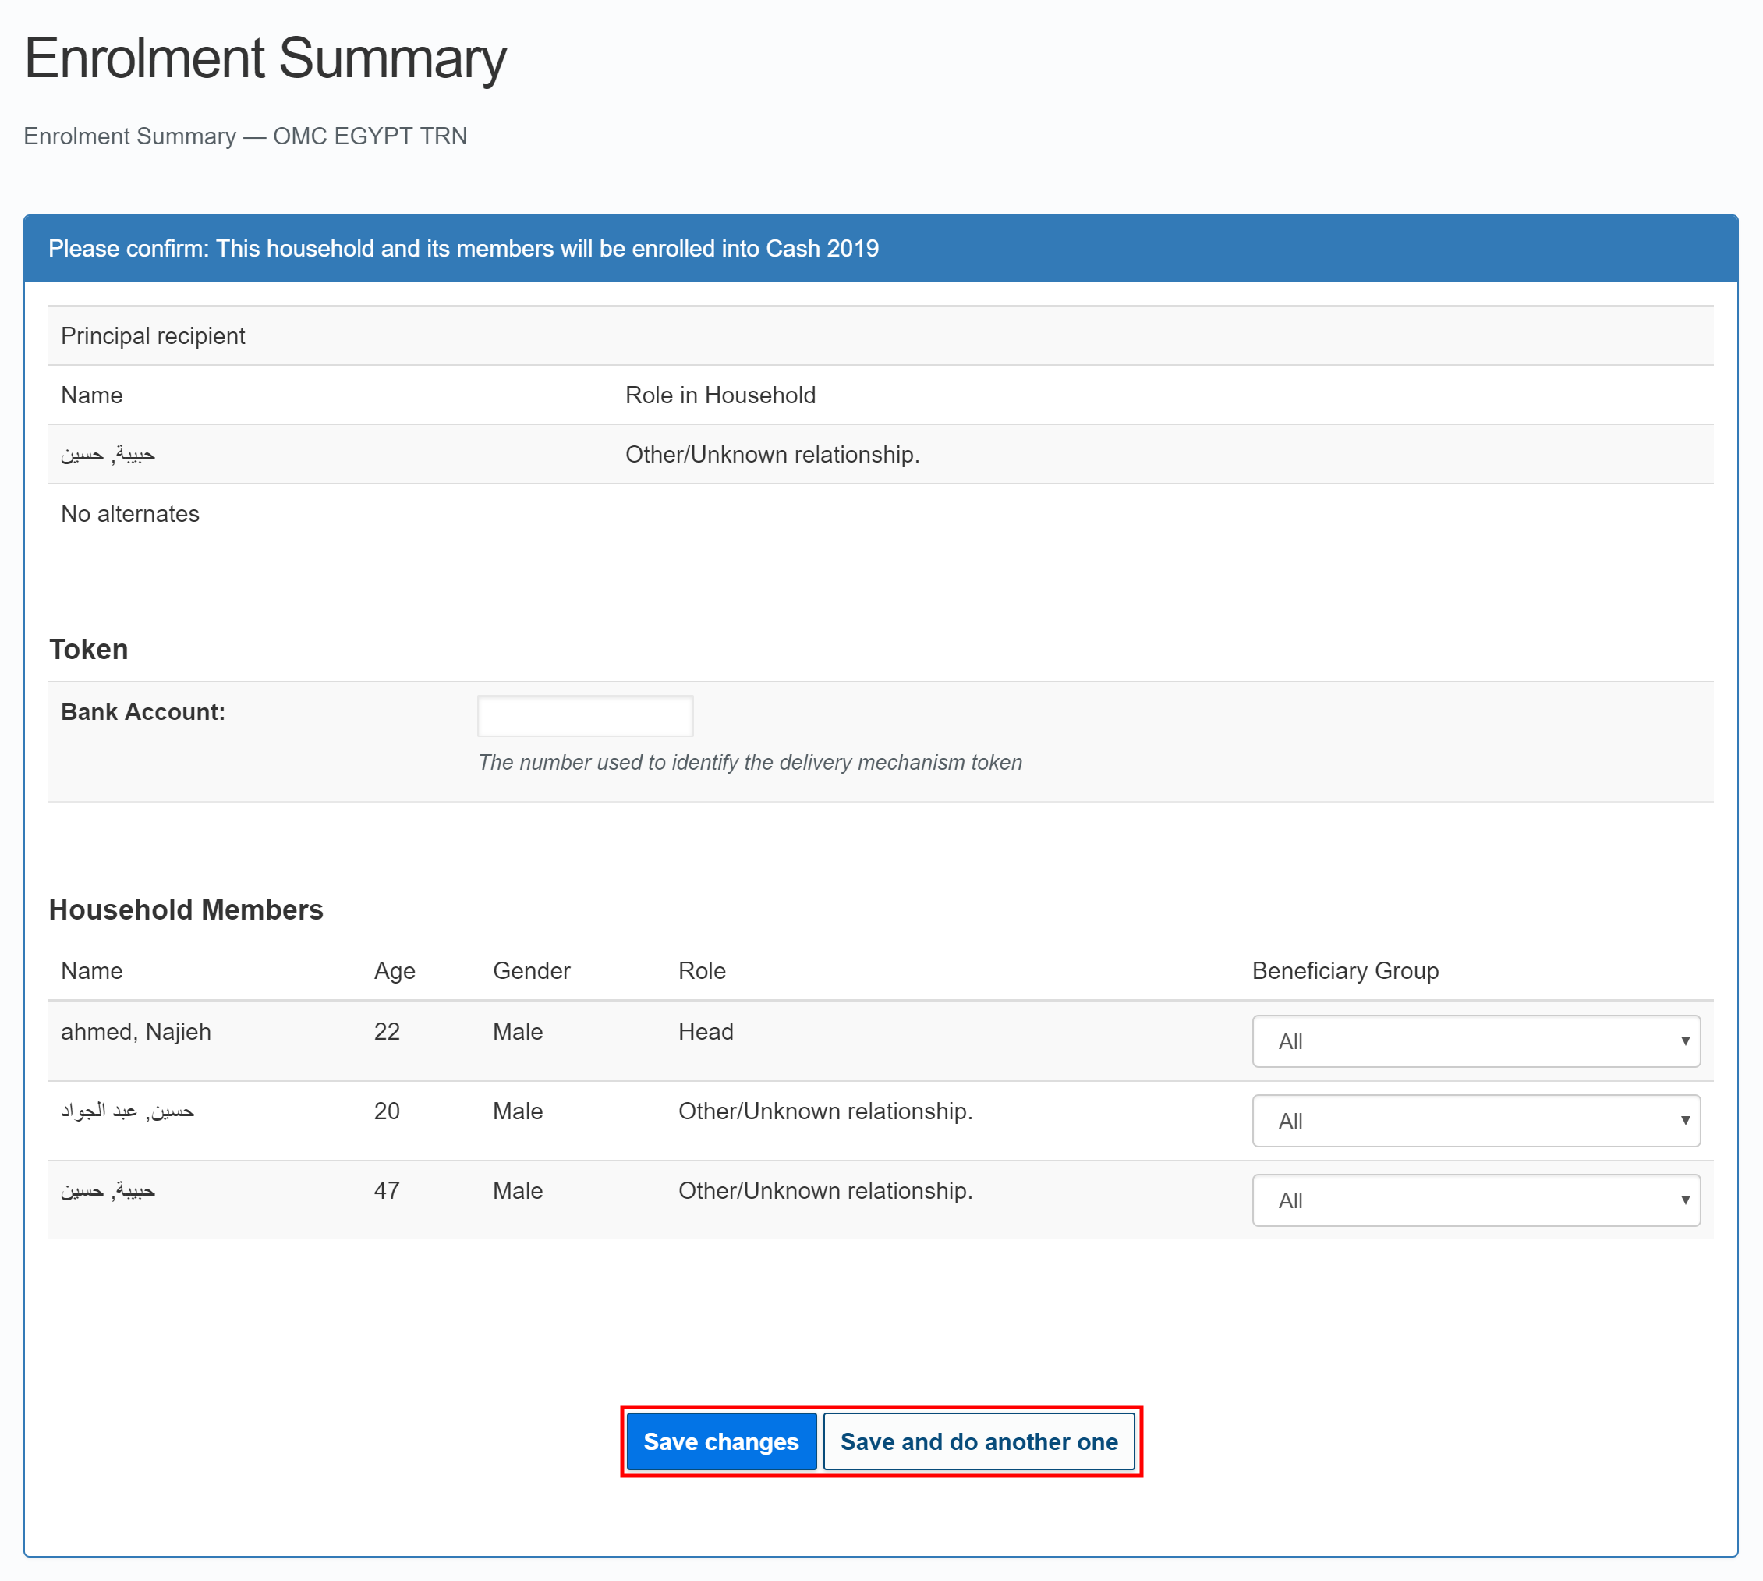Click the Role in Household column header

719,395
